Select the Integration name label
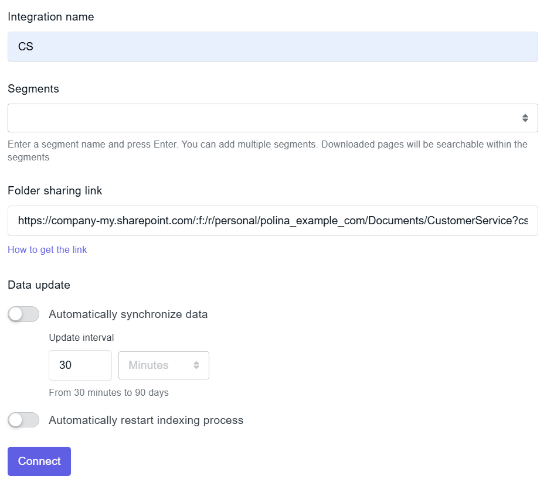 point(50,17)
